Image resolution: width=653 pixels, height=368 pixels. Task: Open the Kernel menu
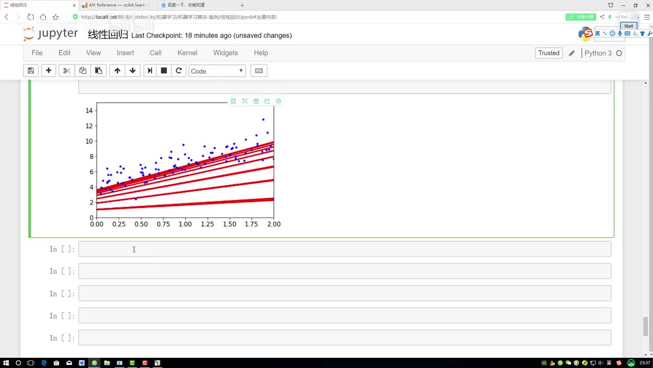pos(187,53)
